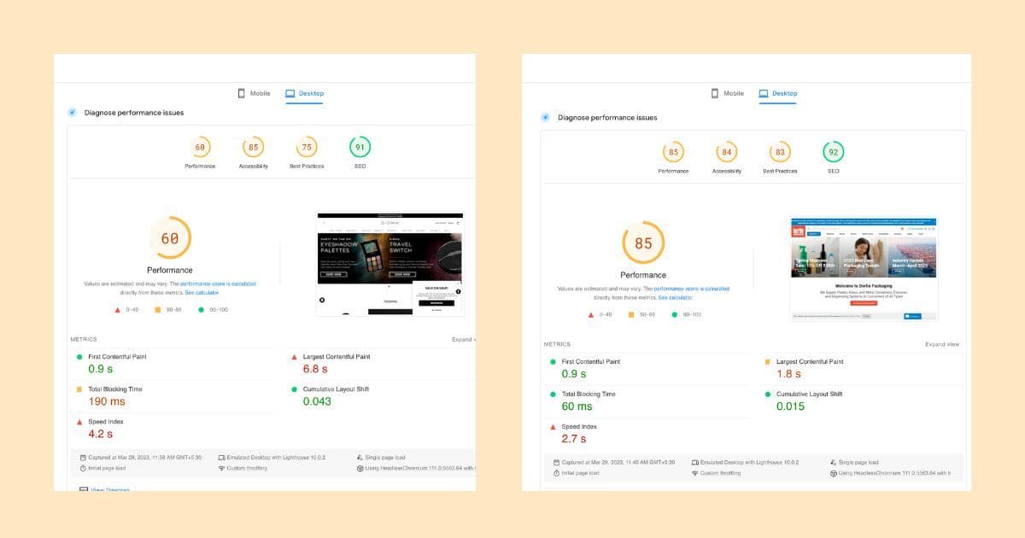The height and width of the screenshot is (538, 1025).
Task: Select the Desktop tab in right report
Action: pyautogui.click(x=778, y=93)
